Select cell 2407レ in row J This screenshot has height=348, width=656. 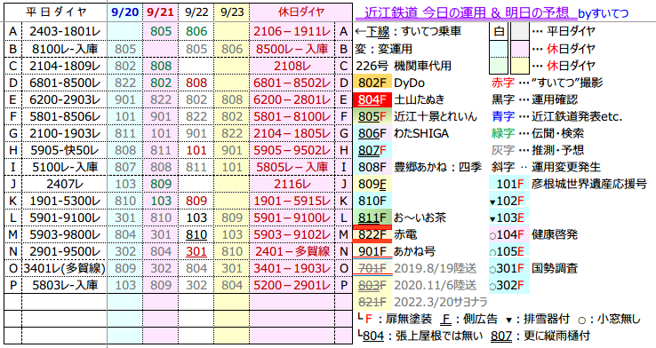tap(65, 184)
